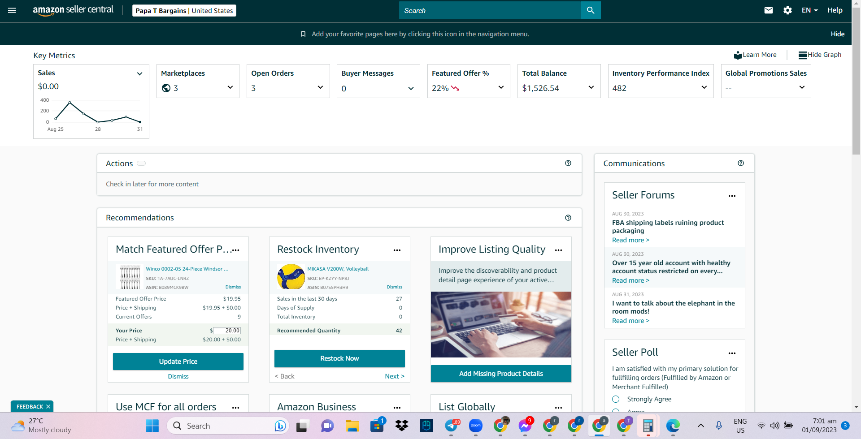Close the Feedback tab with X
861x439 pixels.
pos(48,407)
